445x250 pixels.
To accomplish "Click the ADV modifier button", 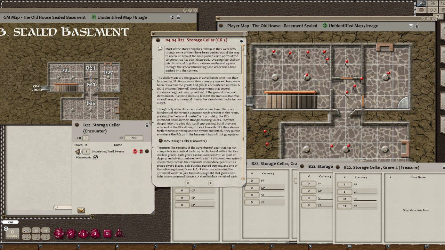I will click(26, 231).
